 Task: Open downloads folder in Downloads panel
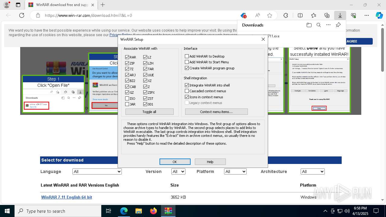click(x=309, y=25)
